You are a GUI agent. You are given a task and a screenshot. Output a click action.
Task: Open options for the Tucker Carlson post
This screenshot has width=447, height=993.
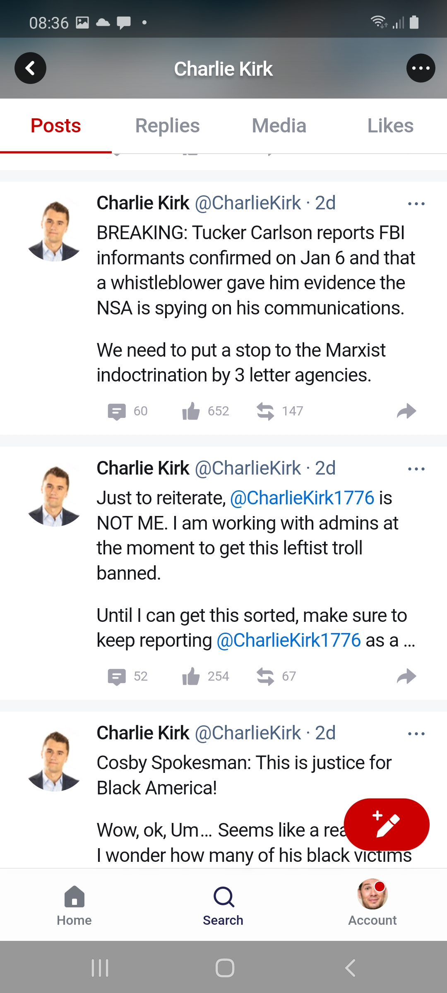[416, 203]
